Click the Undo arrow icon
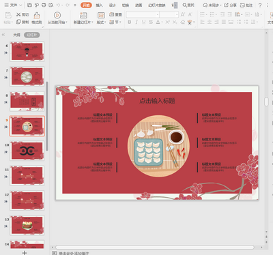The height and width of the screenshot is (255, 273). [x=58, y=5]
